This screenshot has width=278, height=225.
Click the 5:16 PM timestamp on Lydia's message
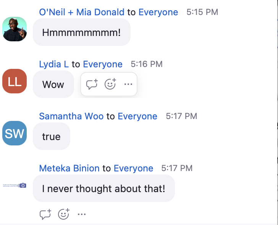(147, 64)
